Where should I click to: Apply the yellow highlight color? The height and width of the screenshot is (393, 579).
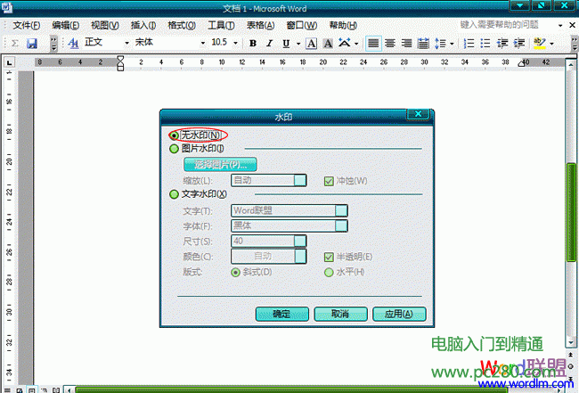pos(540,43)
